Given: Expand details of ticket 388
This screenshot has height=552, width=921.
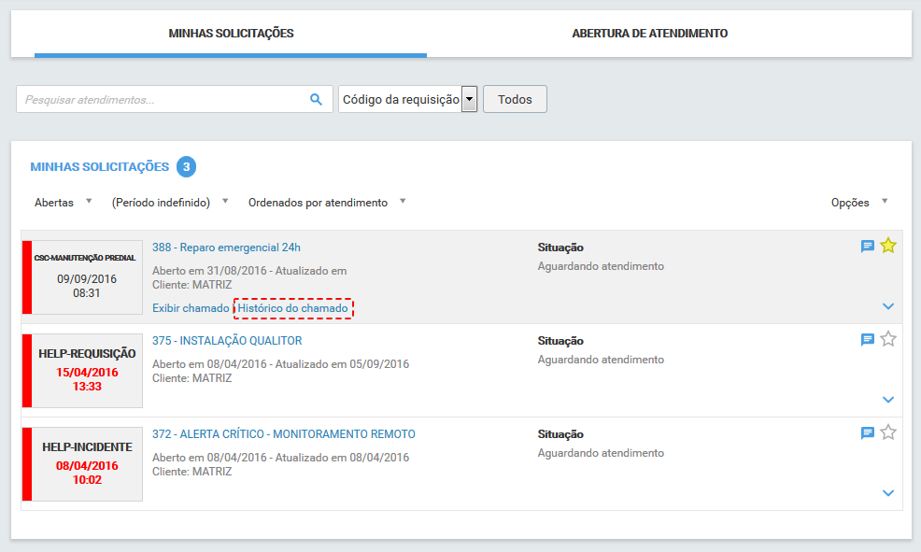Looking at the screenshot, I should (888, 305).
